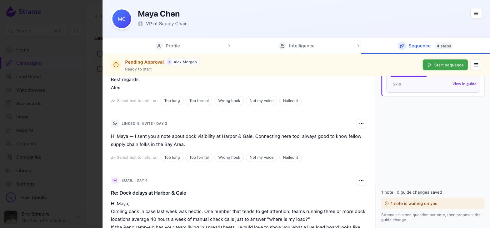Tag LinkedIn invite as Not my voice

(262, 158)
